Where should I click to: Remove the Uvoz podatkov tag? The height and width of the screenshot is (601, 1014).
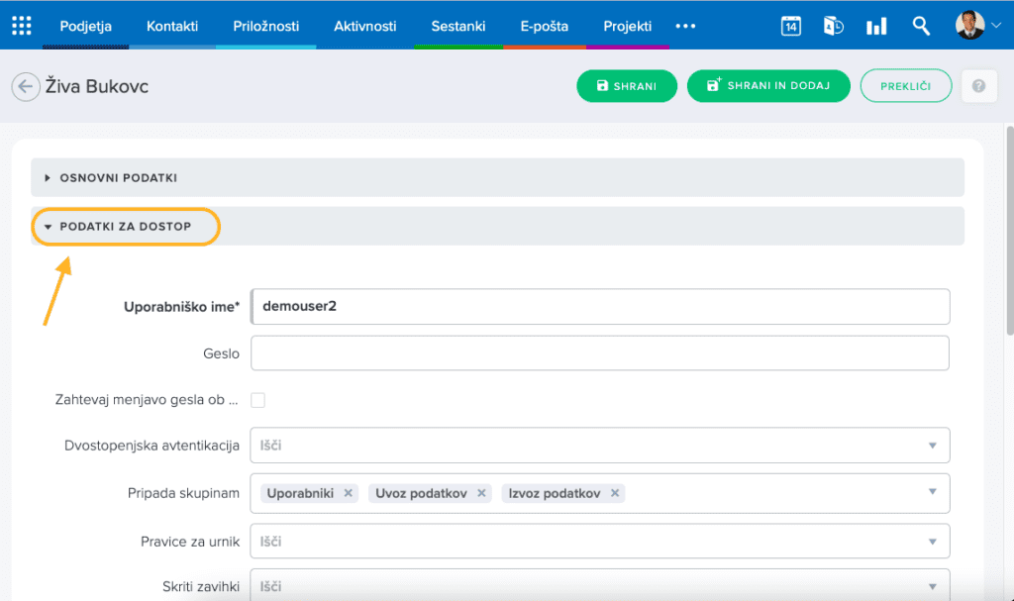pyautogui.click(x=481, y=493)
